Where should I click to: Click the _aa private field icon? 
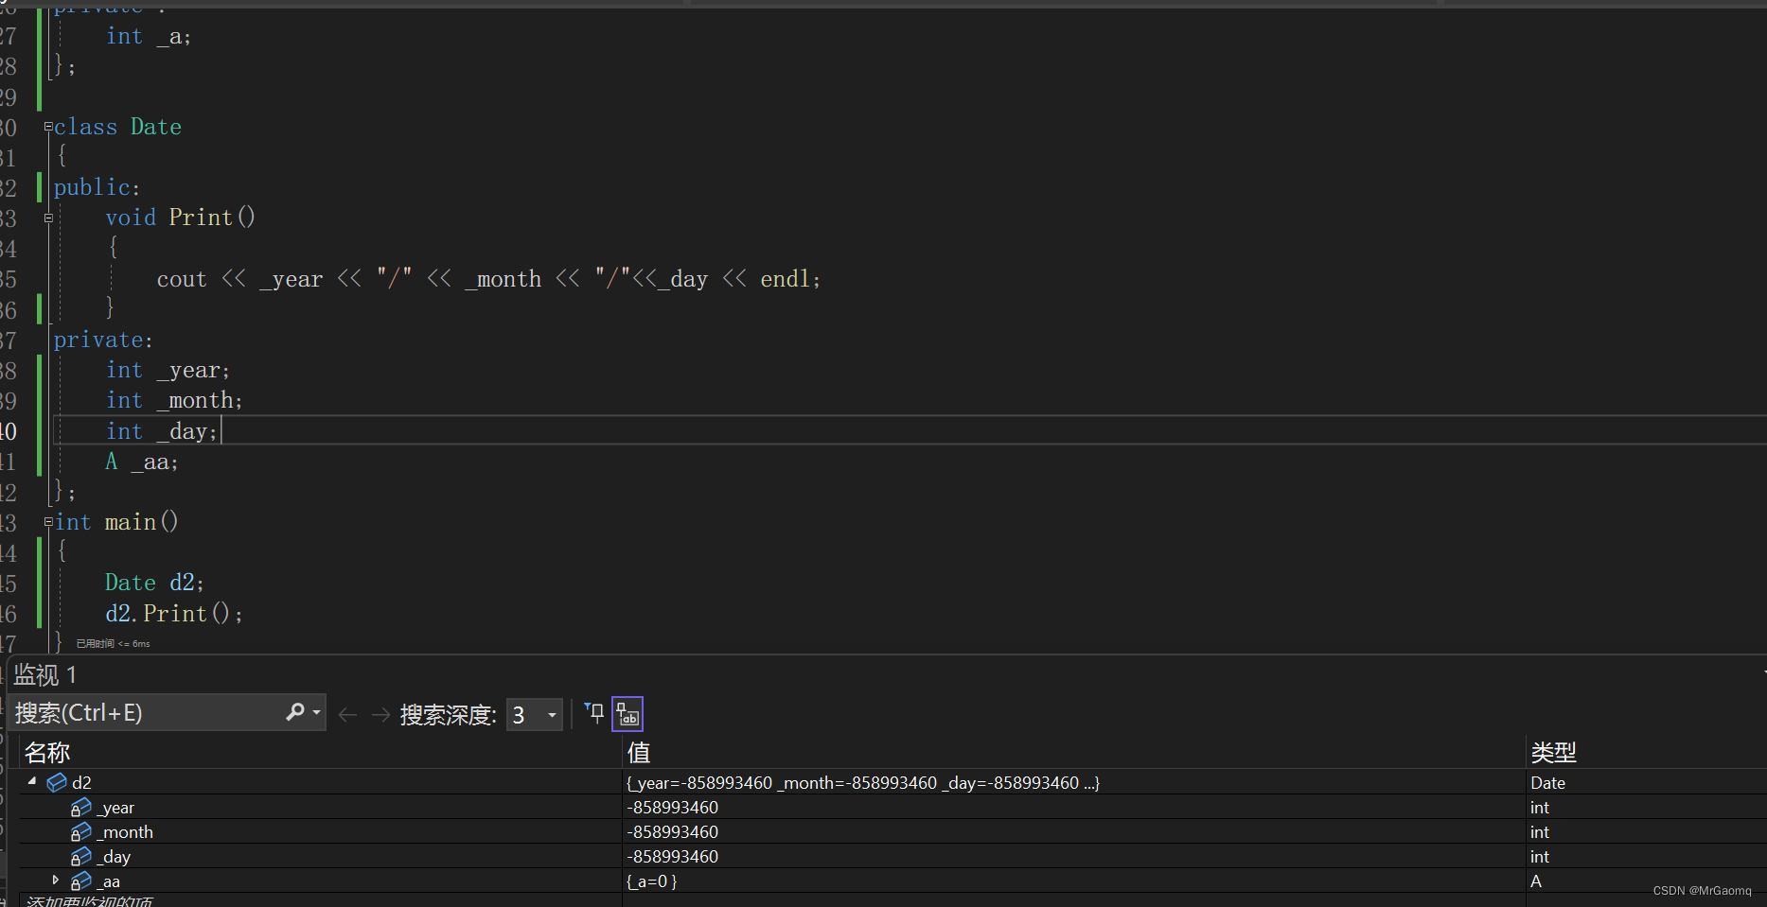coord(81,881)
